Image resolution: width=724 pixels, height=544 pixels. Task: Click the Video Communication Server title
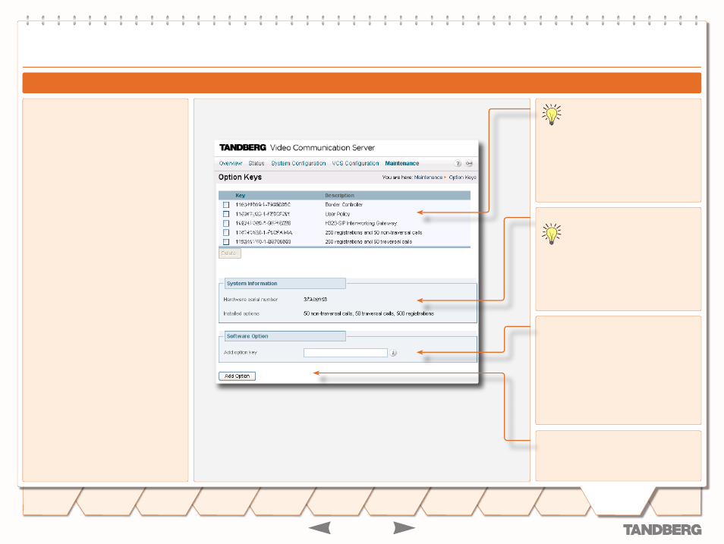(323, 148)
